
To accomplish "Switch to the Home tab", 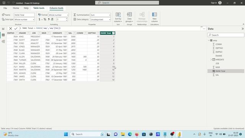I will (16, 8).
